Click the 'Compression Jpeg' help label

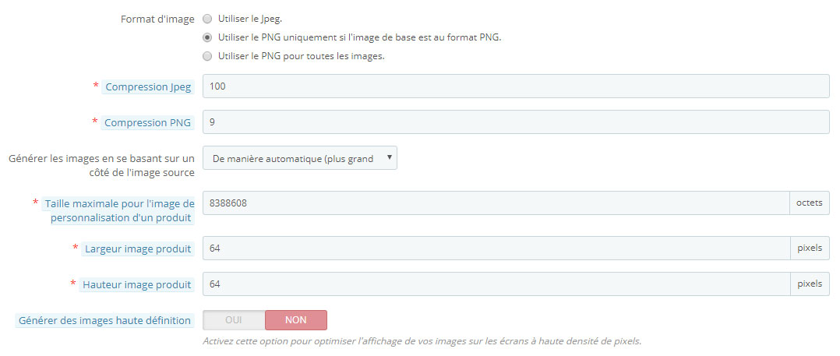pyautogui.click(x=148, y=87)
